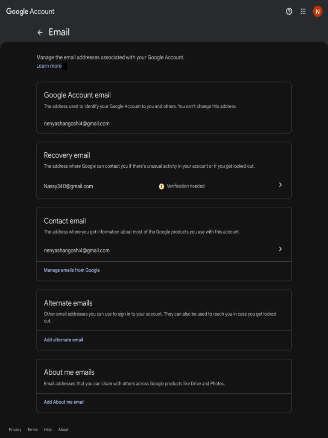This screenshot has height=438, width=328.
Task: Open the Learn more link
Action: [49, 66]
